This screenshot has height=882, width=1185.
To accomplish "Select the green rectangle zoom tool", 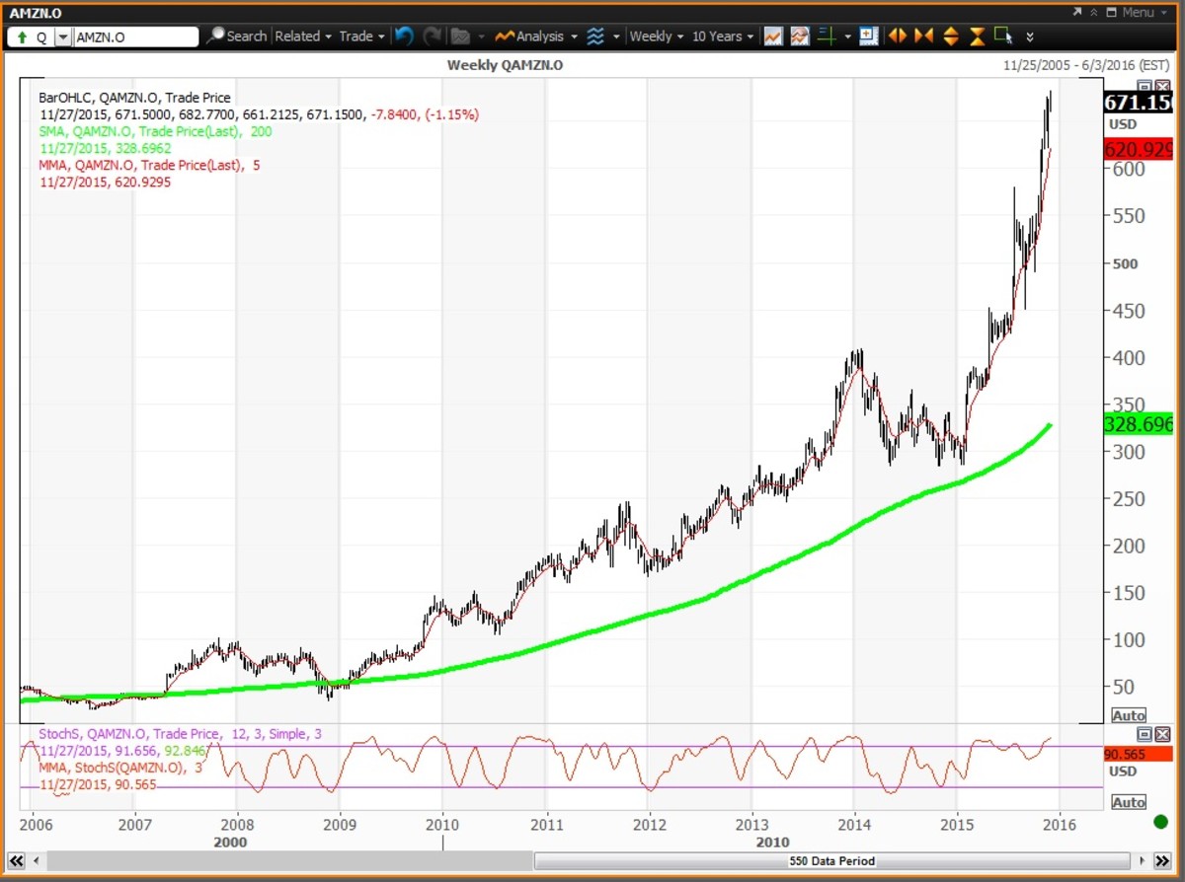I will [1003, 37].
